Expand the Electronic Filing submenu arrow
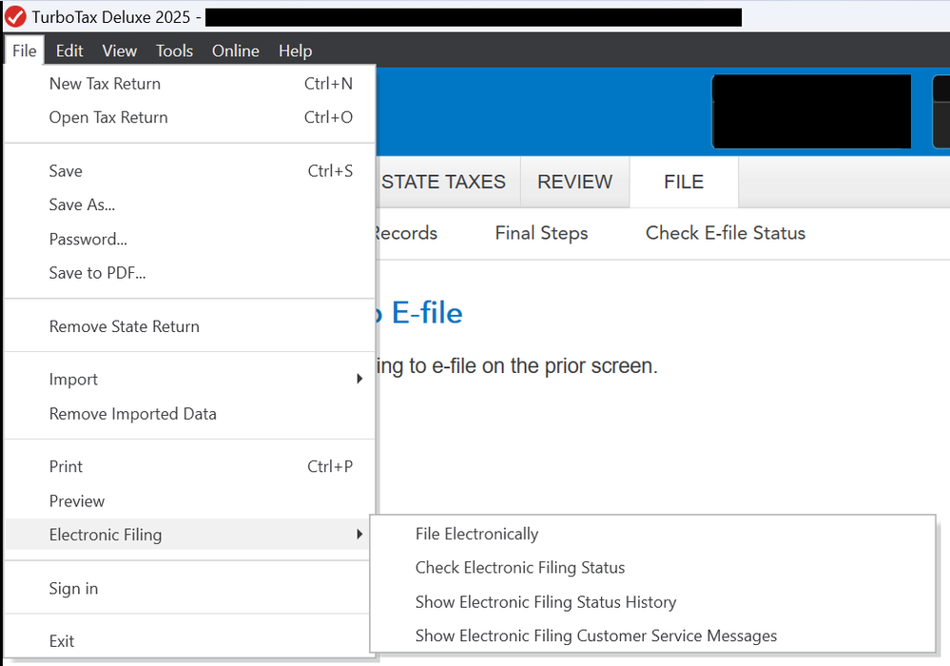The image size is (950, 666). [x=359, y=535]
